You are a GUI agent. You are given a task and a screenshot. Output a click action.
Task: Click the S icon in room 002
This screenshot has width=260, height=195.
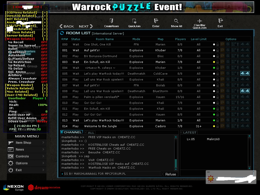pyautogui.click(x=228, y=56)
